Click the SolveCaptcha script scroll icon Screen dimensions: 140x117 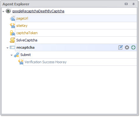click(12, 40)
